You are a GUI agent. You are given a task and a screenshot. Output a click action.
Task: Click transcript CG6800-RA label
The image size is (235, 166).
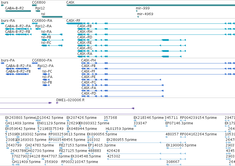42,21
